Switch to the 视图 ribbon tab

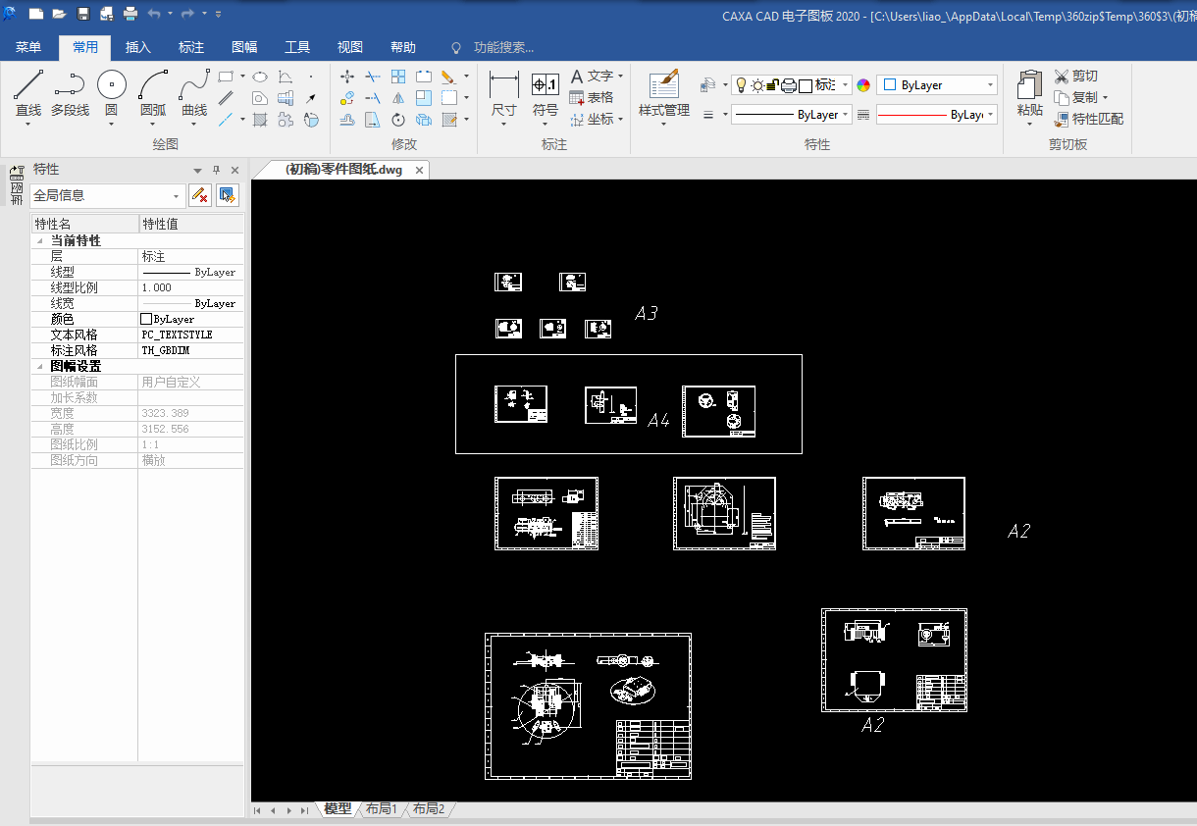[x=350, y=47]
